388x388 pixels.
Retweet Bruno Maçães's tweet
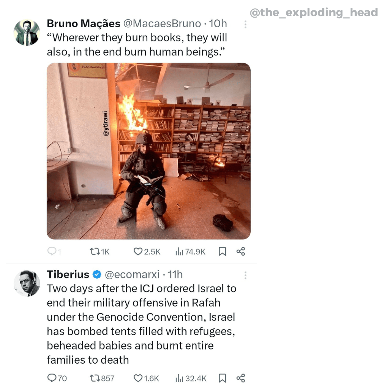point(93,252)
